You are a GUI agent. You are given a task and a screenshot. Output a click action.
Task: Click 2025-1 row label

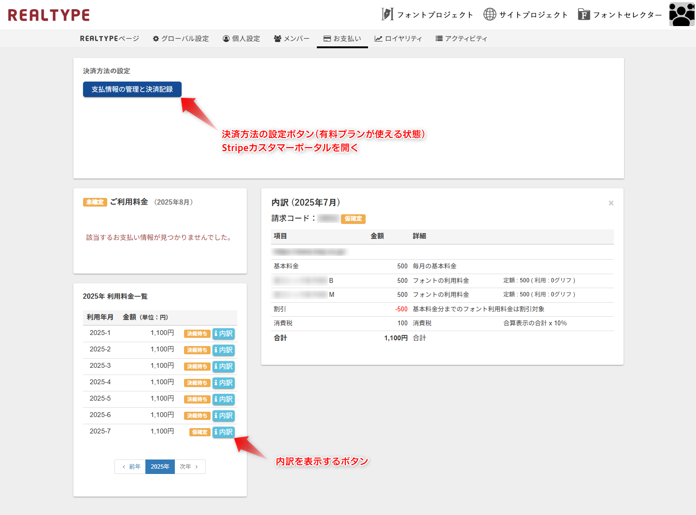coord(100,333)
